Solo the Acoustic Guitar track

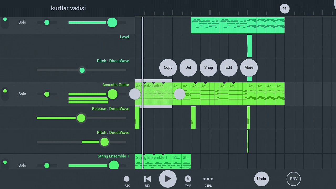(x=22, y=94)
